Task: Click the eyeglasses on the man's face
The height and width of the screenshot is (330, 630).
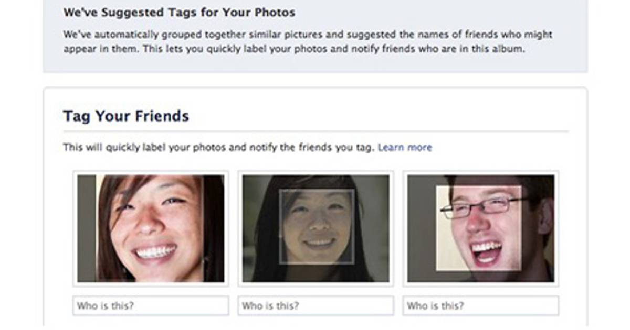Action: (x=483, y=206)
